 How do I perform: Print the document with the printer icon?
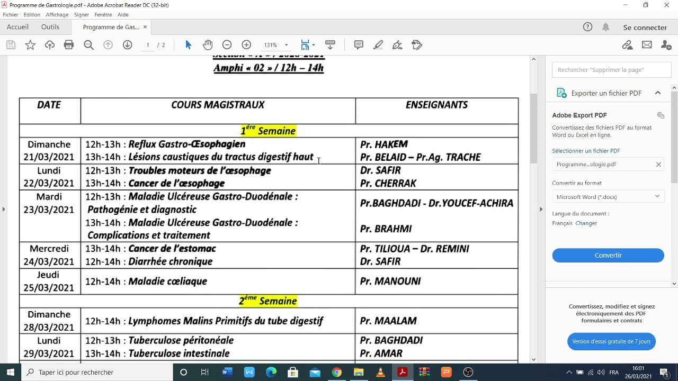[69, 45]
